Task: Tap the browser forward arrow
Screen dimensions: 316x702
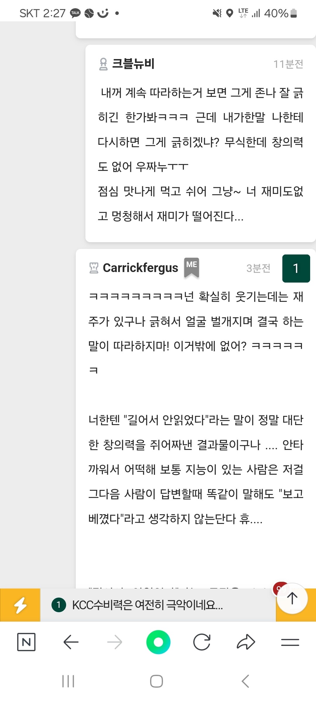Action: tap(114, 642)
